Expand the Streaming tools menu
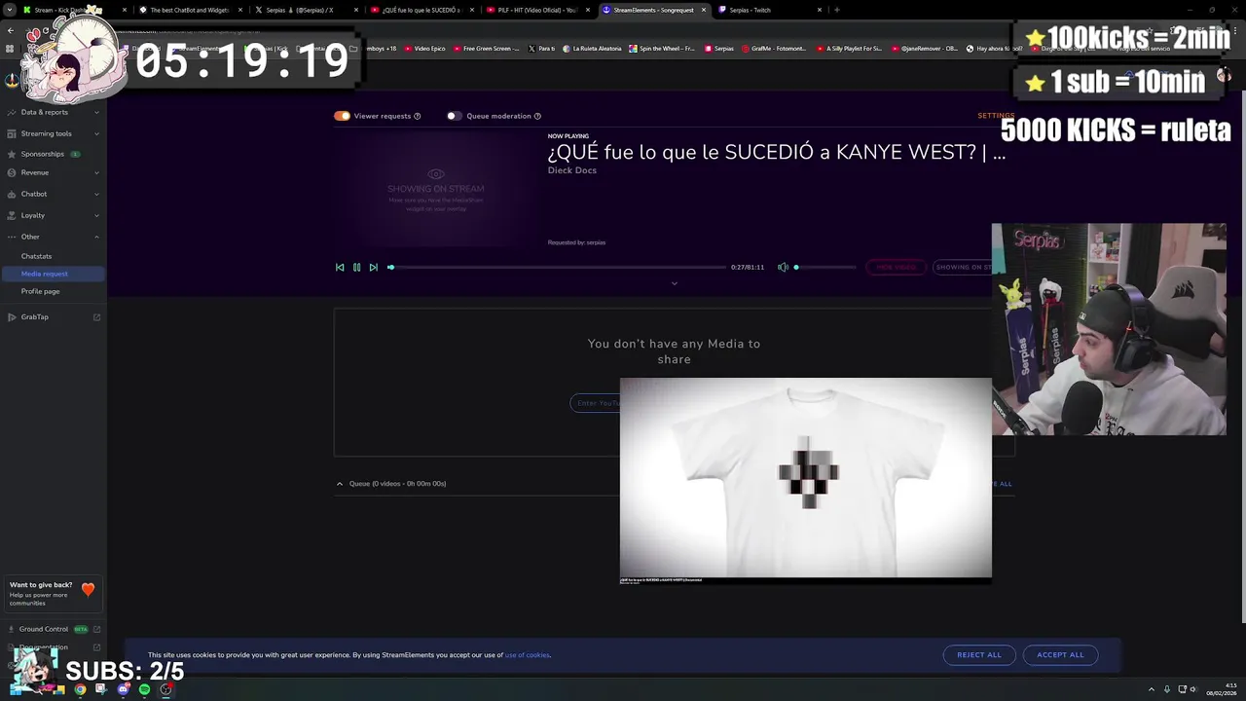 tap(96, 133)
